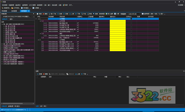Tick the checkbox in row 1.1.1
Screen dimensions: 185x112
pyautogui.click(x=131, y=23)
